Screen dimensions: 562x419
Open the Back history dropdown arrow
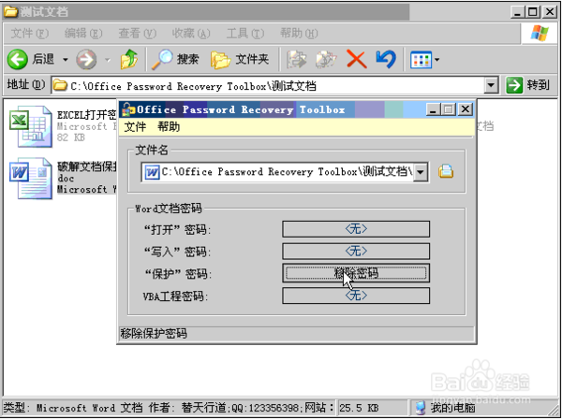[x=66, y=60]
